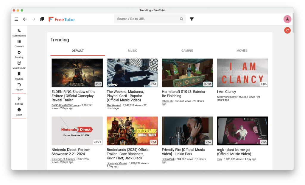The width and height of the screenshot is (305, 185).
Task: Visit the mgk channel link
Action: (x=220, y=159)
